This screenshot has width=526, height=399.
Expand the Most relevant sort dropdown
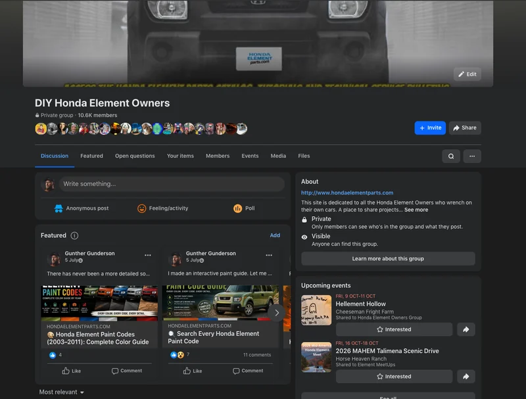[61, 392]
